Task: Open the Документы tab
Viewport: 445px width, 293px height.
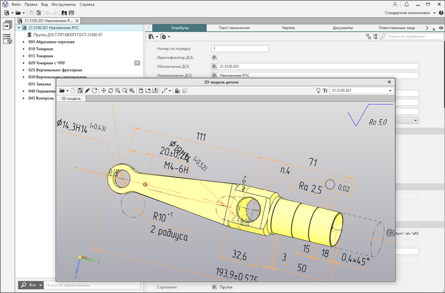Action: click(343, 28)
